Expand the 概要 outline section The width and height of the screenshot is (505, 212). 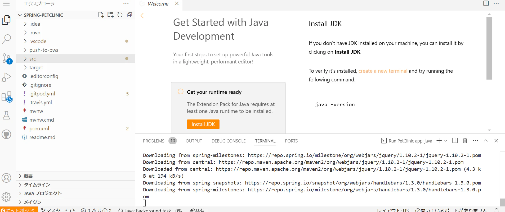[x=75, y=176]
